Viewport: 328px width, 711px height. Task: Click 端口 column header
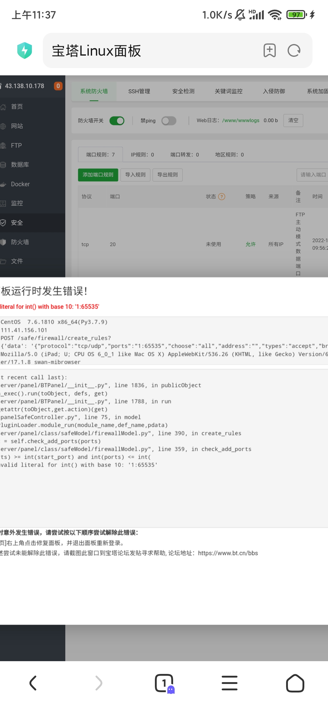[x=115, y=197]
